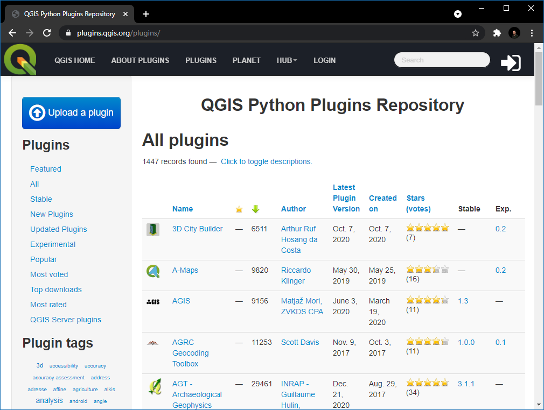Open the PLUGINS menu item
544x410 pixels.
pyautogui.click(x=201, y=60)
